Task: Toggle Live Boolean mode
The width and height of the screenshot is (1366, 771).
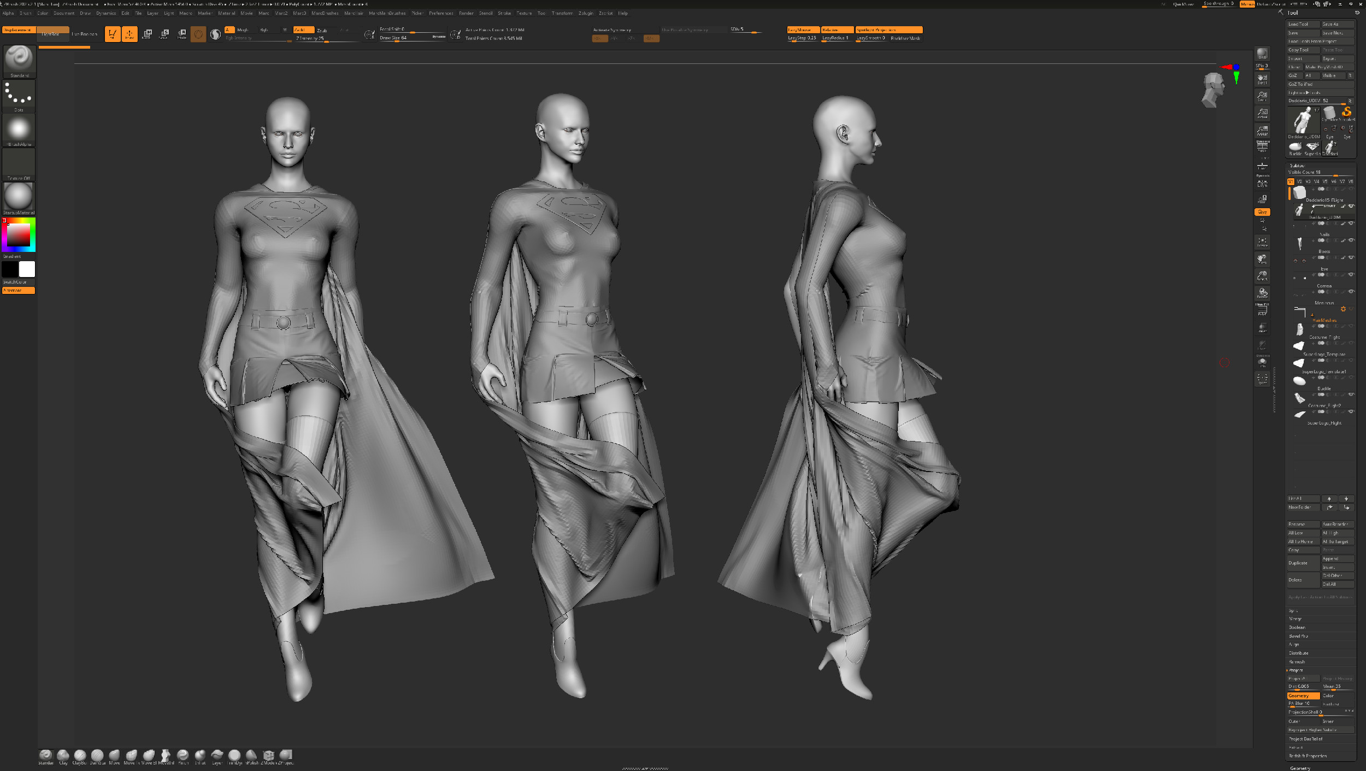Action: pos(84,34)
